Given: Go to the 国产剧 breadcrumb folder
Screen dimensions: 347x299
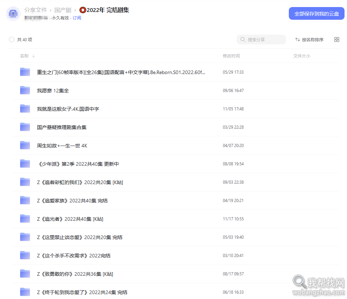Looking at the screenshot, I should pyautogui.click(x=63, y=10).
